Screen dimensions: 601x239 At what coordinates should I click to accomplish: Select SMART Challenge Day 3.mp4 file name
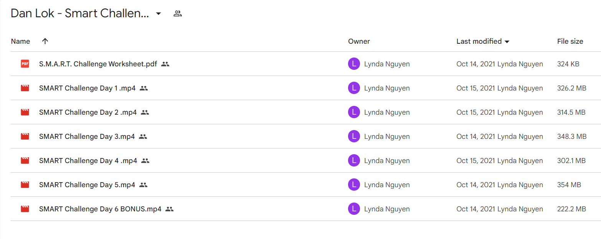[87, 137]
